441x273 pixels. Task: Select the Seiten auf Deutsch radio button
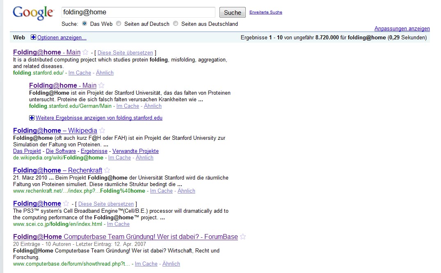(x=119, y=24)
